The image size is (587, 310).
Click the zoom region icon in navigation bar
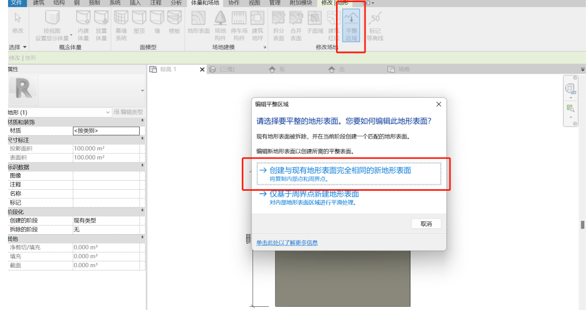570,108
